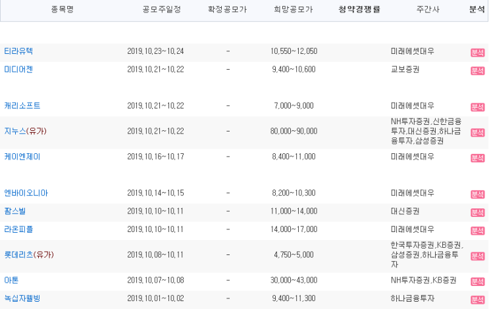Select the price range 30,000~43,000
Viewport: 489px width, 309px height.
pyautogui.click(x=294, y=280)
